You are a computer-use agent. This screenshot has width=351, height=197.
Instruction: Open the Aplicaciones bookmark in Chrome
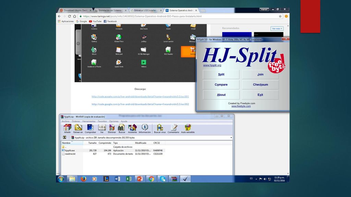[x=66, y=22]
